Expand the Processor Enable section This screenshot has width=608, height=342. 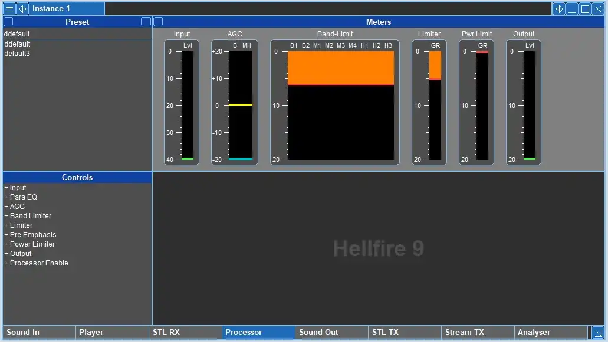coord(37,263)
